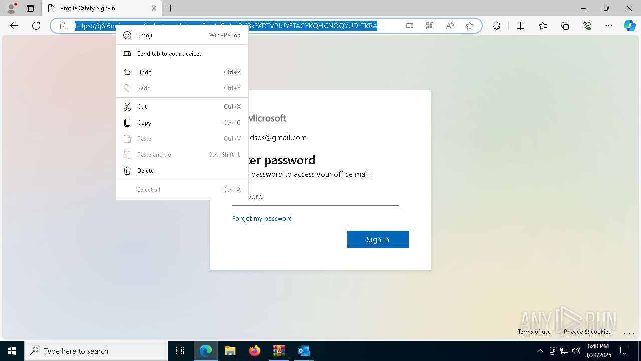Click Paste and go entry
Viewport: 641px width, 361px height.
pos(182,155)
